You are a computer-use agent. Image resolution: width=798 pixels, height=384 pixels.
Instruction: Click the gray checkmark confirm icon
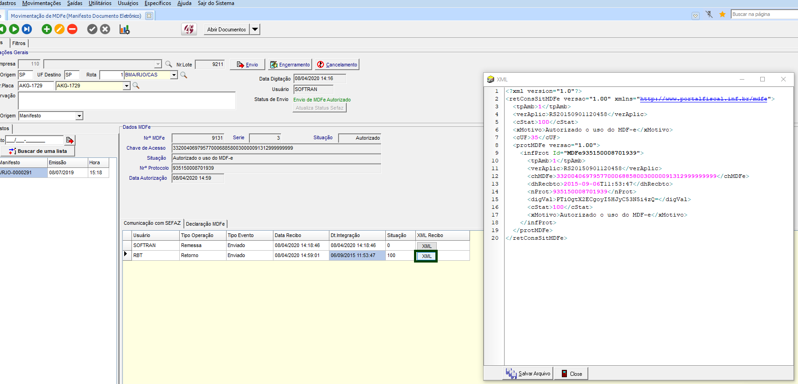coord(92,29)
